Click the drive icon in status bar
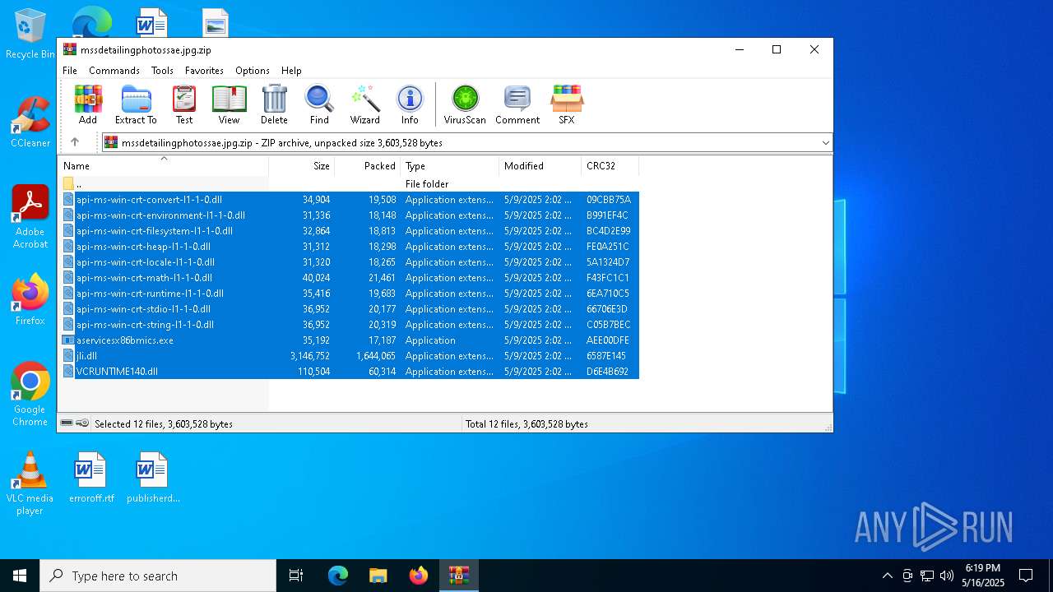1053x592 pixels. click(67, 423)
